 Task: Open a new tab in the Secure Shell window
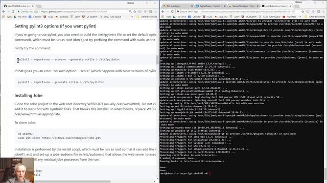click(x=297, y=6)
